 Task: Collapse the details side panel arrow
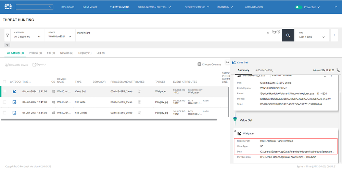[227, 62]
